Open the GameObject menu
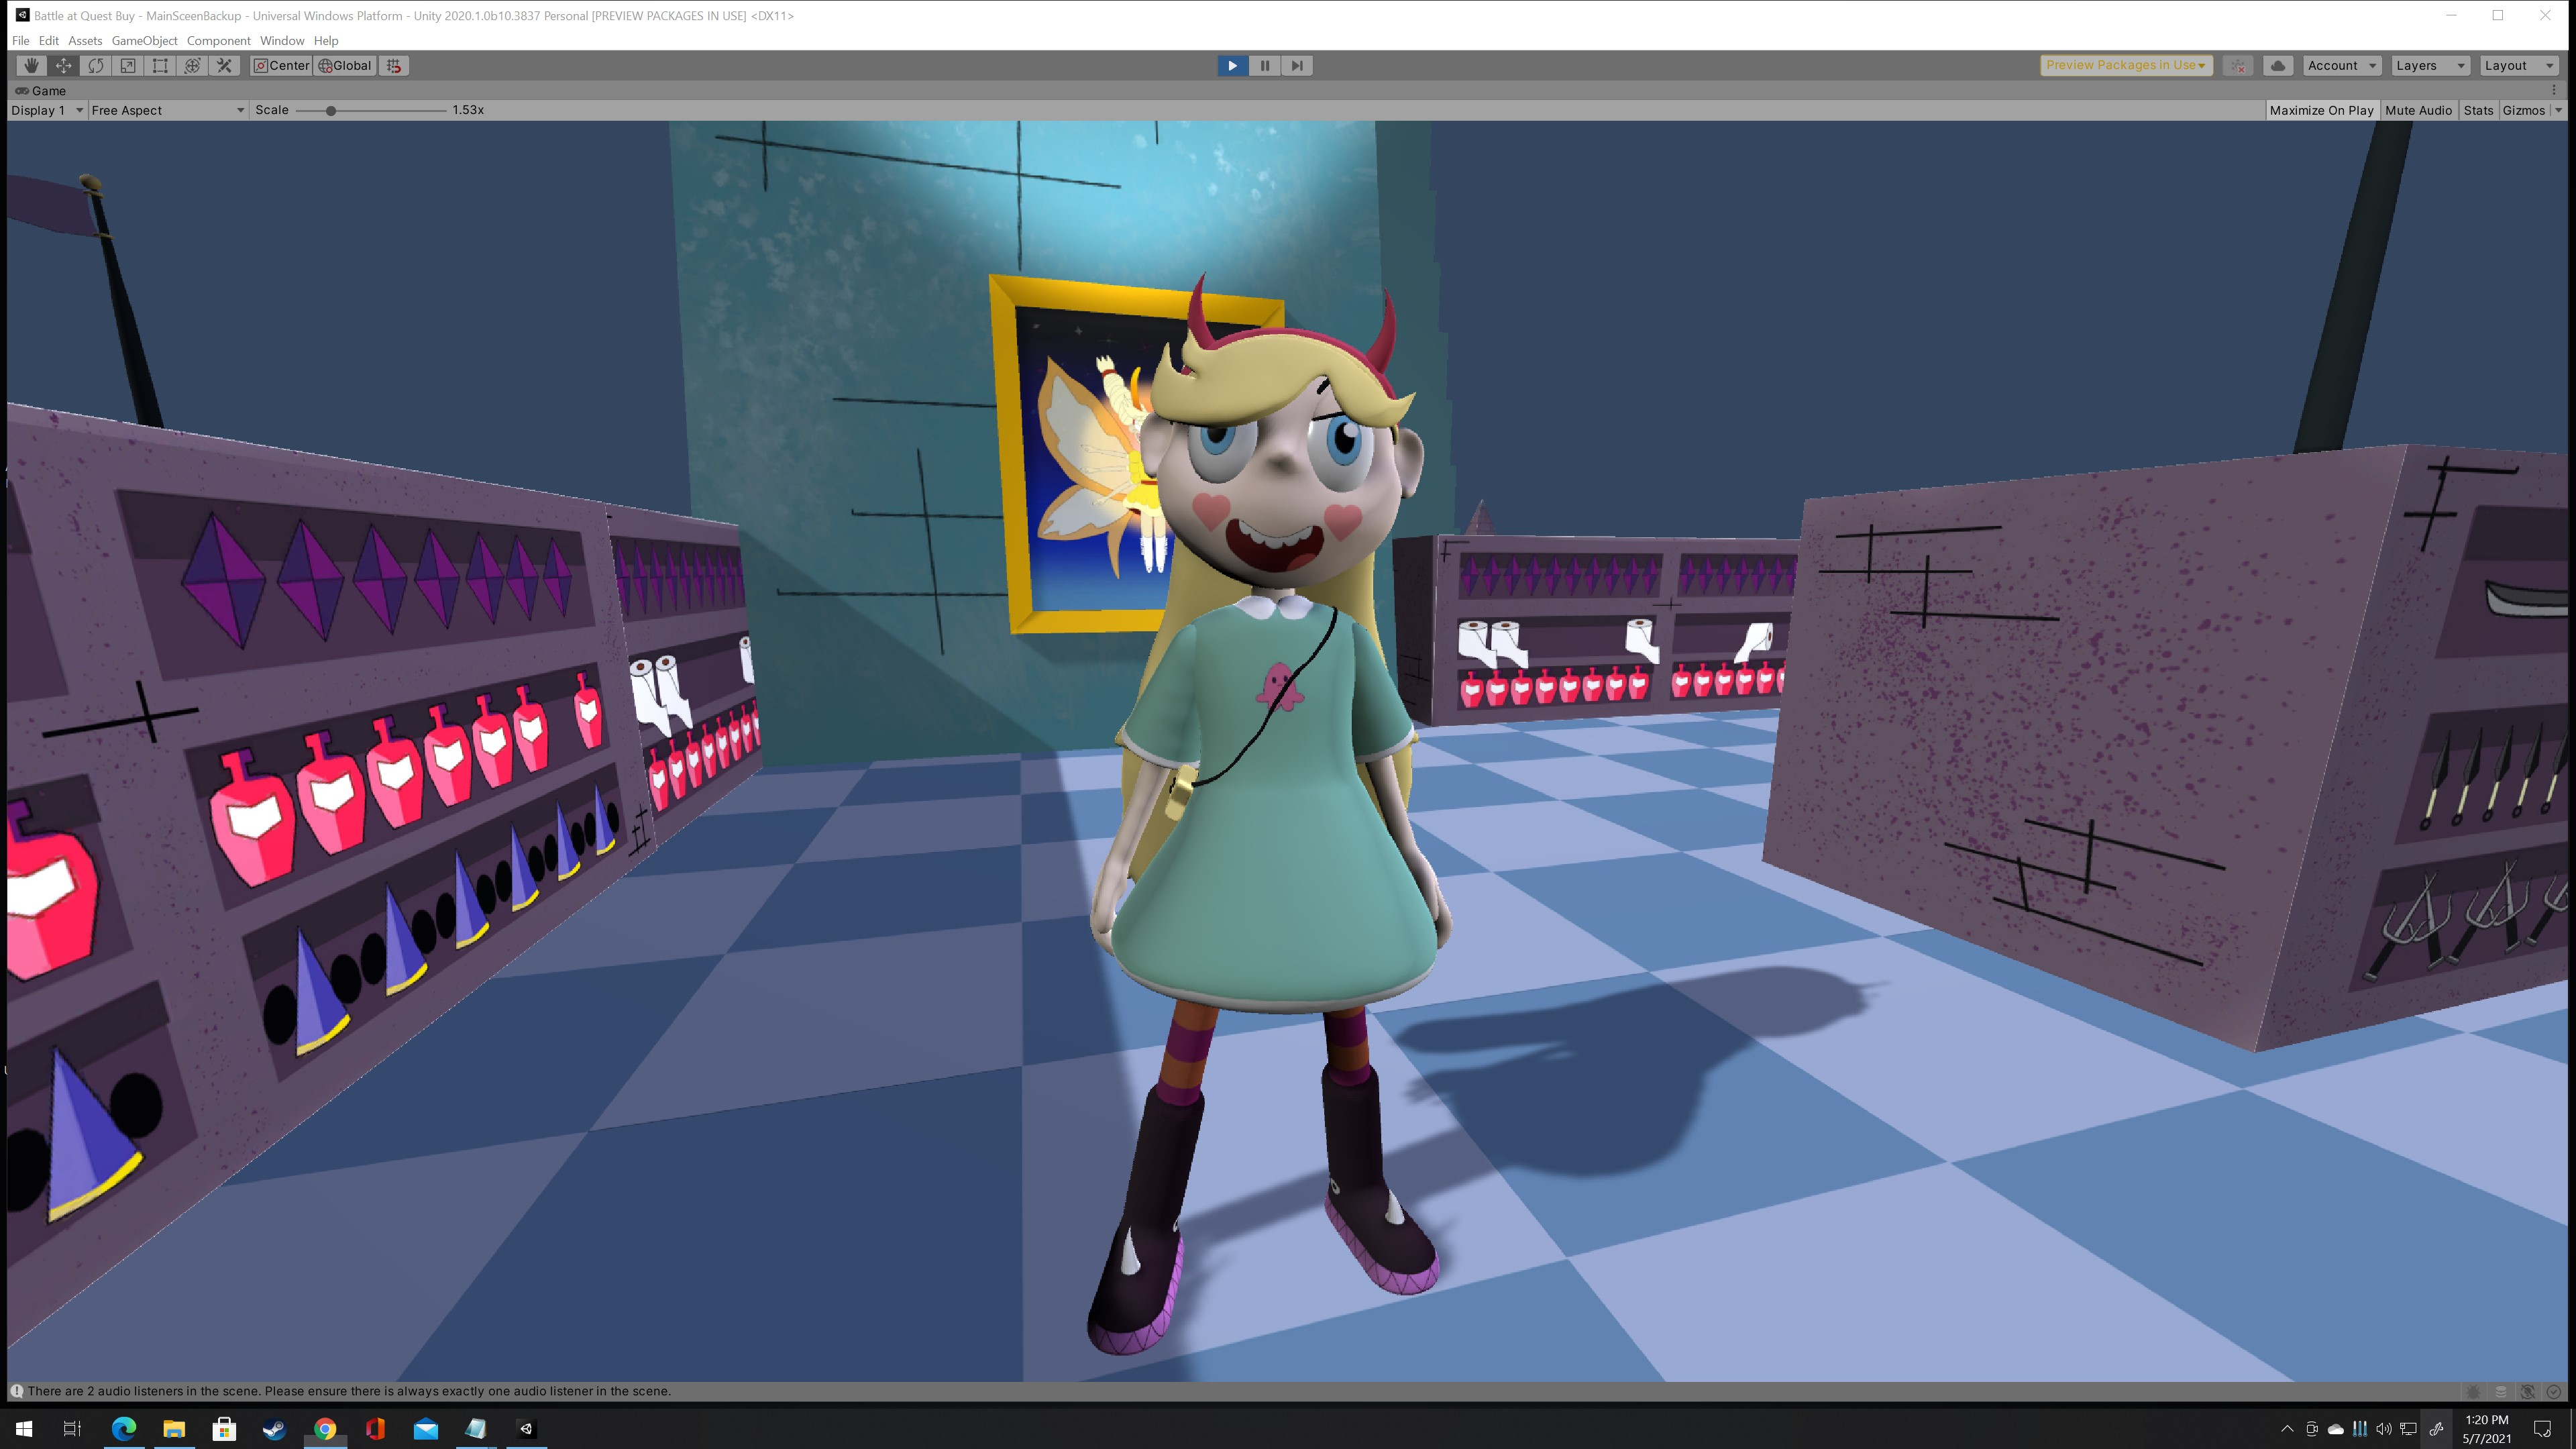Viewport: 2576px width, 1449px height. click(x=144, y=40)
